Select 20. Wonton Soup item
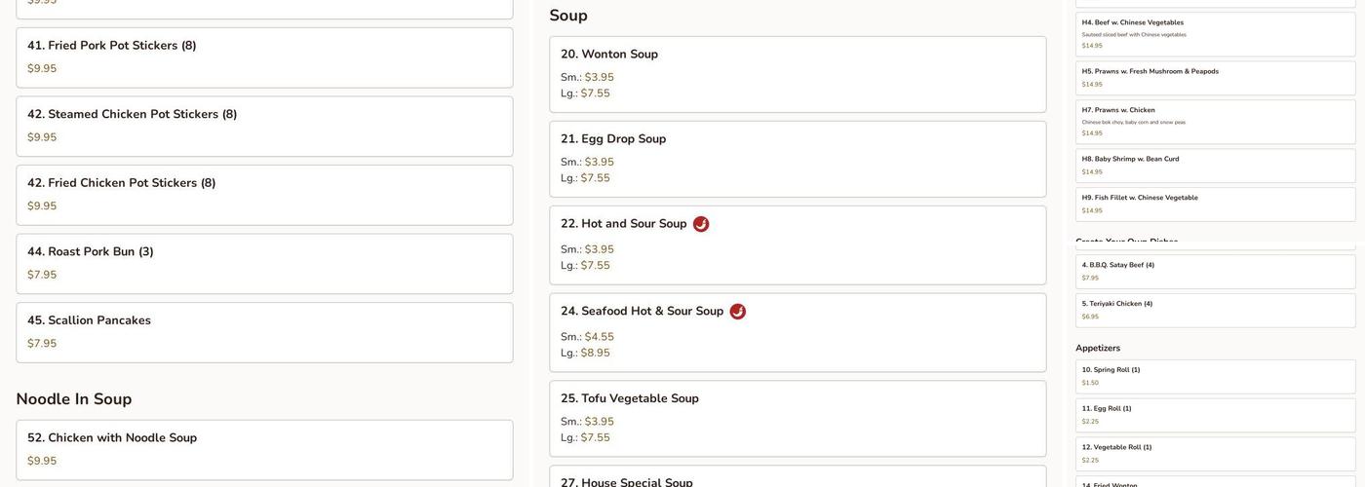 point(797,74)
